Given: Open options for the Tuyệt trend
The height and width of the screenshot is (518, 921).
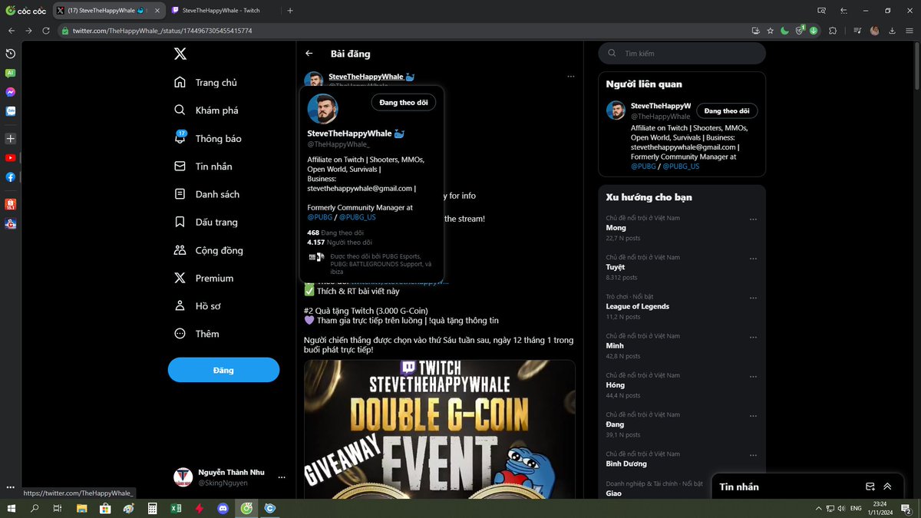Looking at the screenshot, I should pos(753,258).
